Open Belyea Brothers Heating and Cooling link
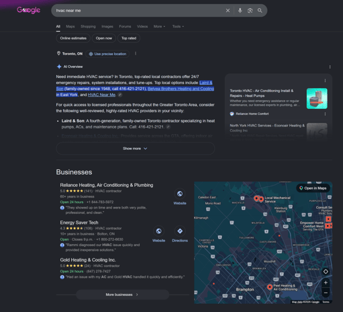The height and width of the screenshot is (312, 343). tap(181, 89)
